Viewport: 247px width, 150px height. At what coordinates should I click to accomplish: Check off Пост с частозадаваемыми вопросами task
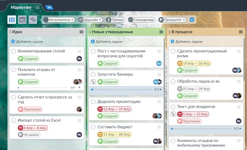pyautogui.click(x=93, y=51)
